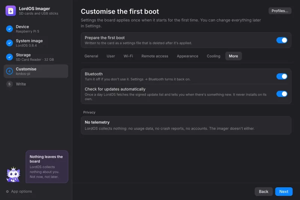
Task: Click the 'SD Card Reader · 32 GB' text
Action: point(35,60)
